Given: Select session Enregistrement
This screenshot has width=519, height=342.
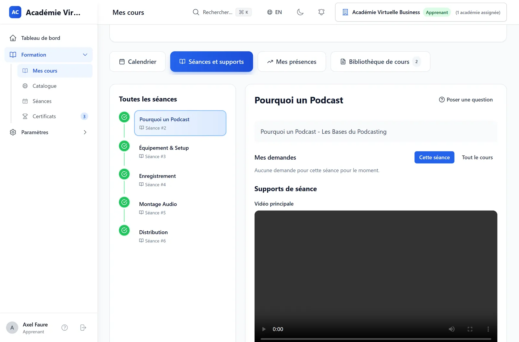Looking at the screenshot, I should pyautogui.click(x=180, y=180).
